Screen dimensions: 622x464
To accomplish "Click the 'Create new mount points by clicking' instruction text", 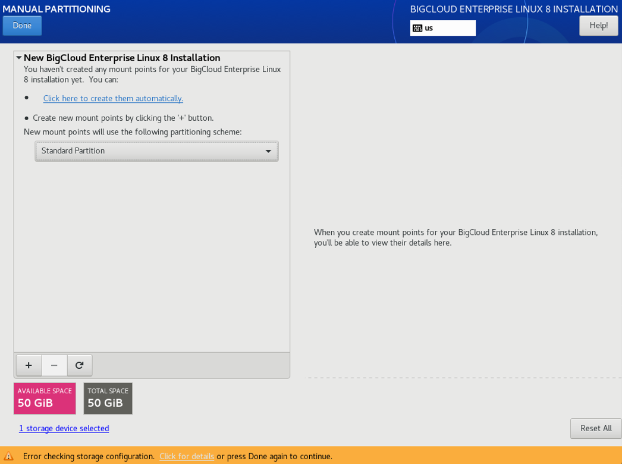I will 123,118.
